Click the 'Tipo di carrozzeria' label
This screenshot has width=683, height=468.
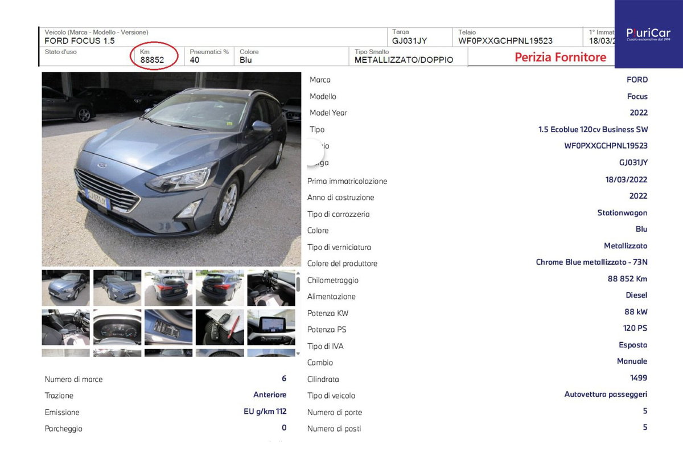(x=339, y=214)
